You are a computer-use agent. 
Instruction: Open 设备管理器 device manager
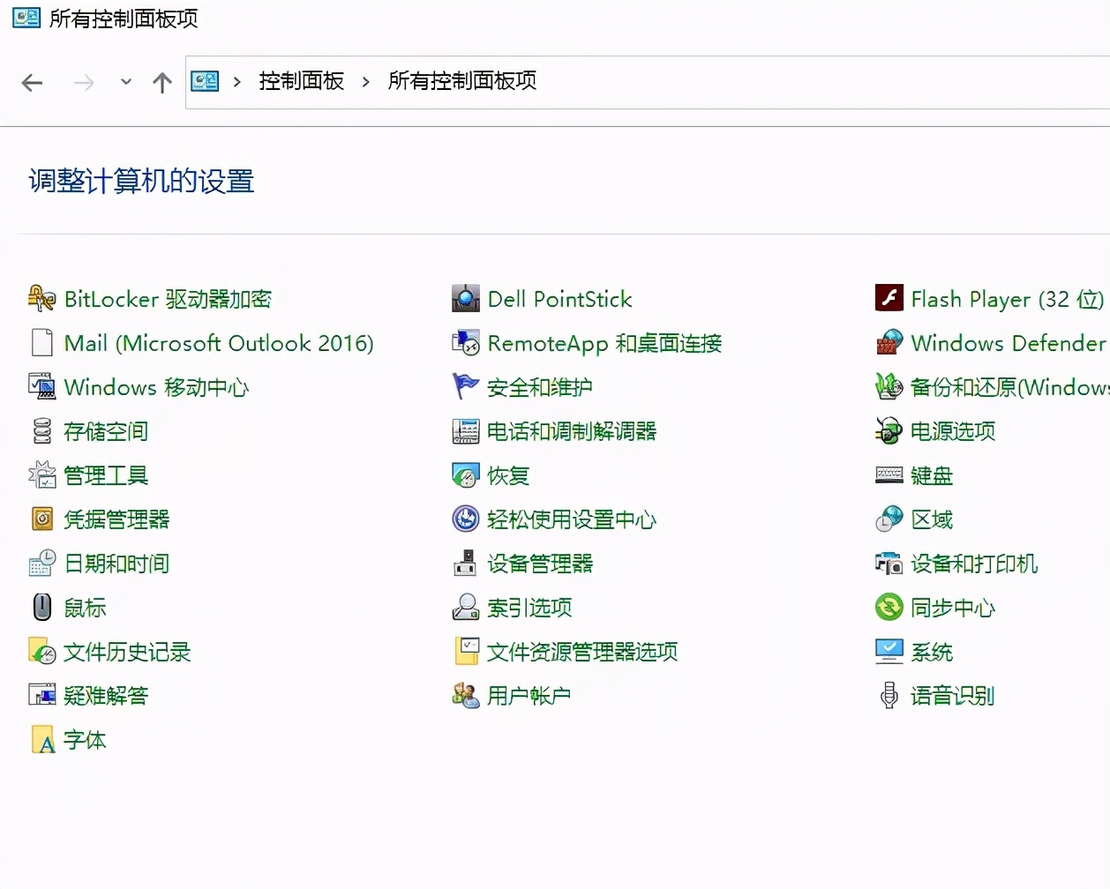(540, 564)
